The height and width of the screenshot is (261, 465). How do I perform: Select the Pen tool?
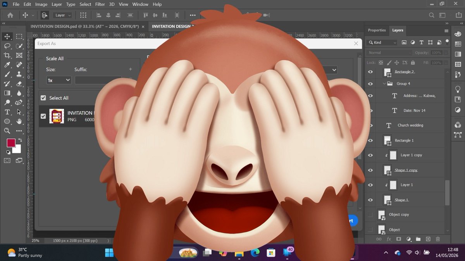click(19, 103)
